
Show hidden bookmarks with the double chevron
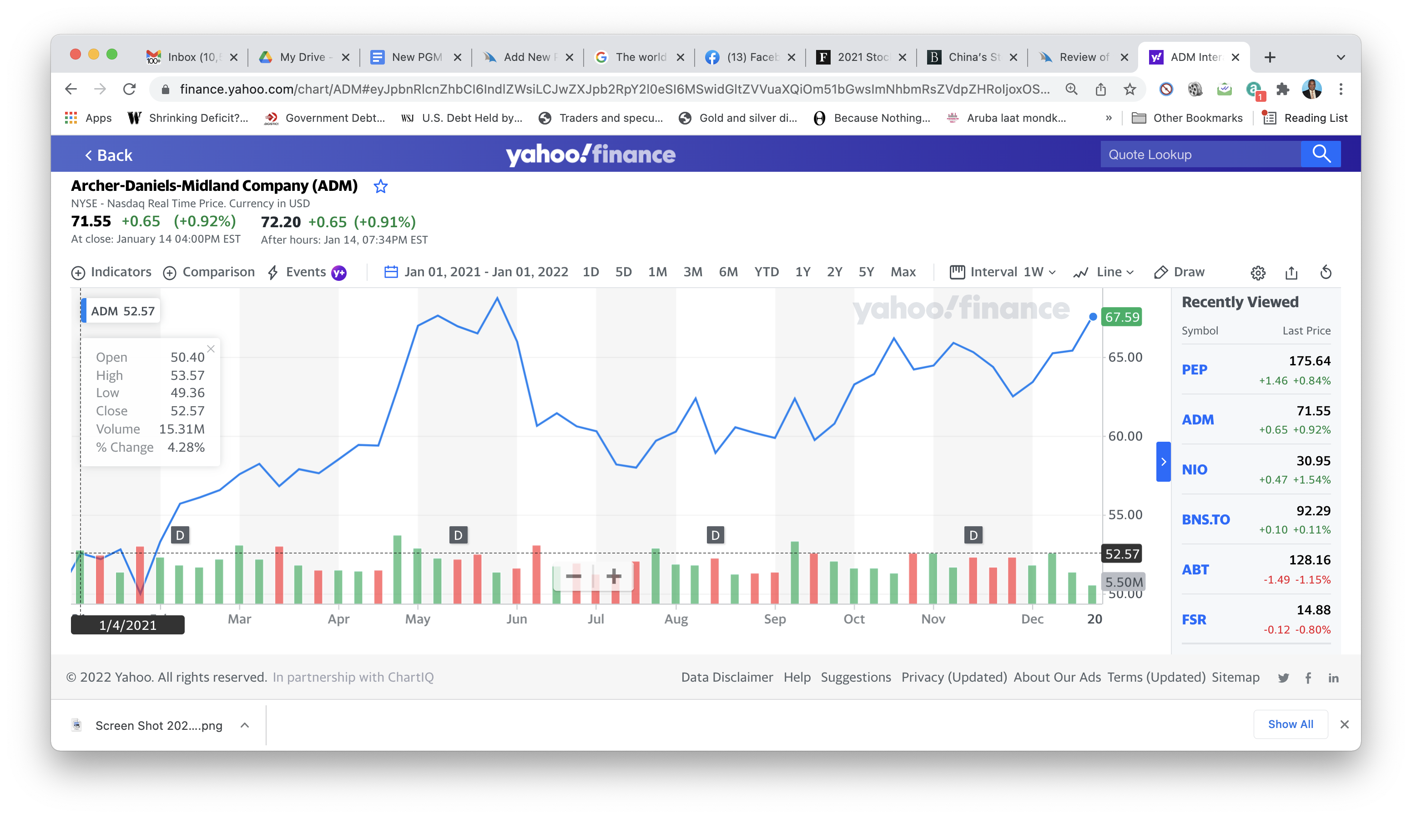[x=1108, y=118]
